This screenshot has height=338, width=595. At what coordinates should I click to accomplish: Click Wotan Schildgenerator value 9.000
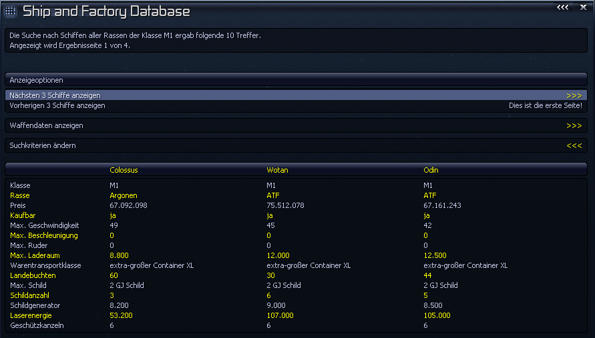coord(276,305)
